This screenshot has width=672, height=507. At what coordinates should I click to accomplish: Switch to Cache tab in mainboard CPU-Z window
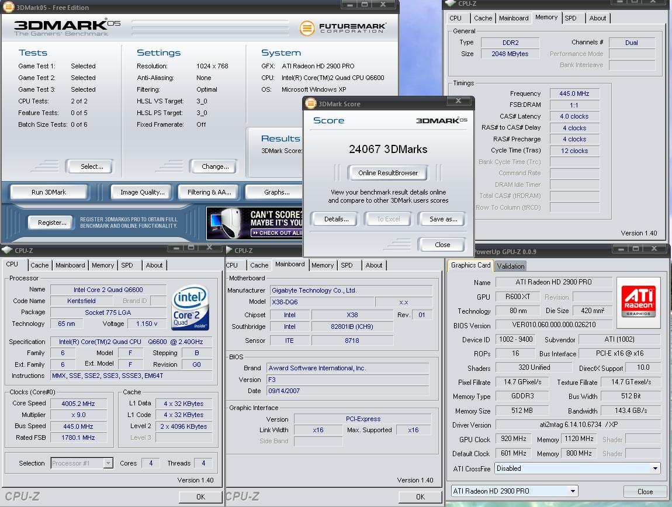tap(259, 265)
